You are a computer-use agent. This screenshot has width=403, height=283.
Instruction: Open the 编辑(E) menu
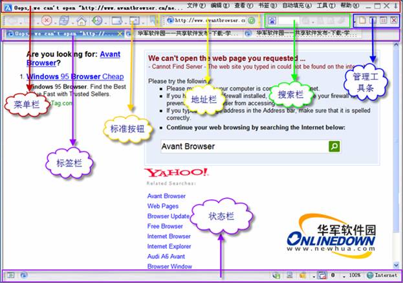click(x=220, y=5)
